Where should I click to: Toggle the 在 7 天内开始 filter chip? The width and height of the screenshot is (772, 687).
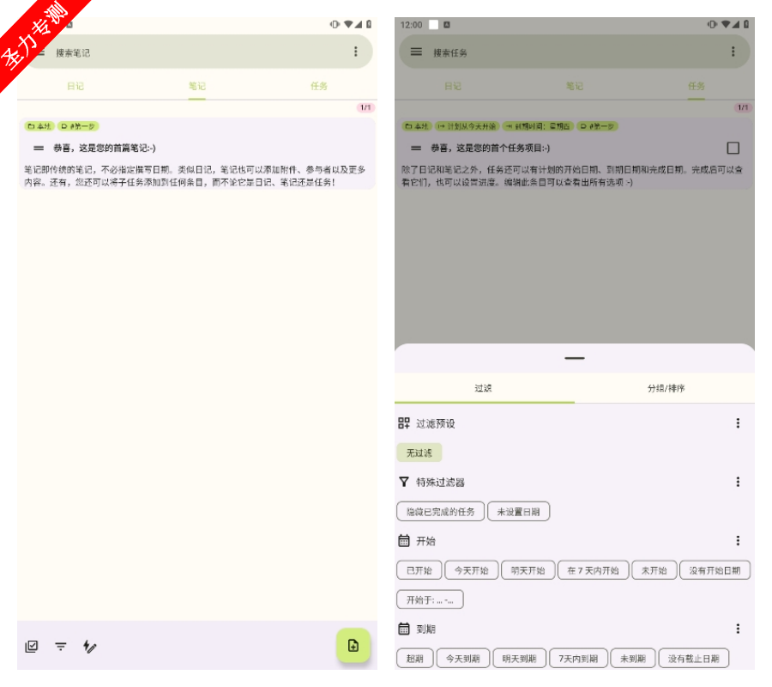(x=594, y=570)
